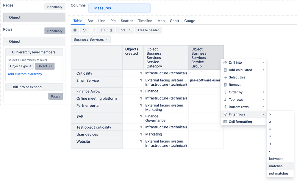
Task: Select the Drill into context menu icon
Action: pos(226,62)
